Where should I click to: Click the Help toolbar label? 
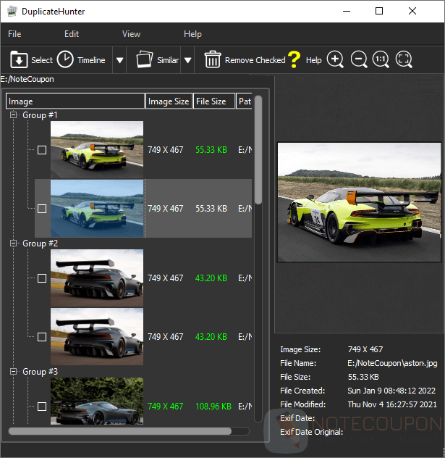[x=314, y=60]
